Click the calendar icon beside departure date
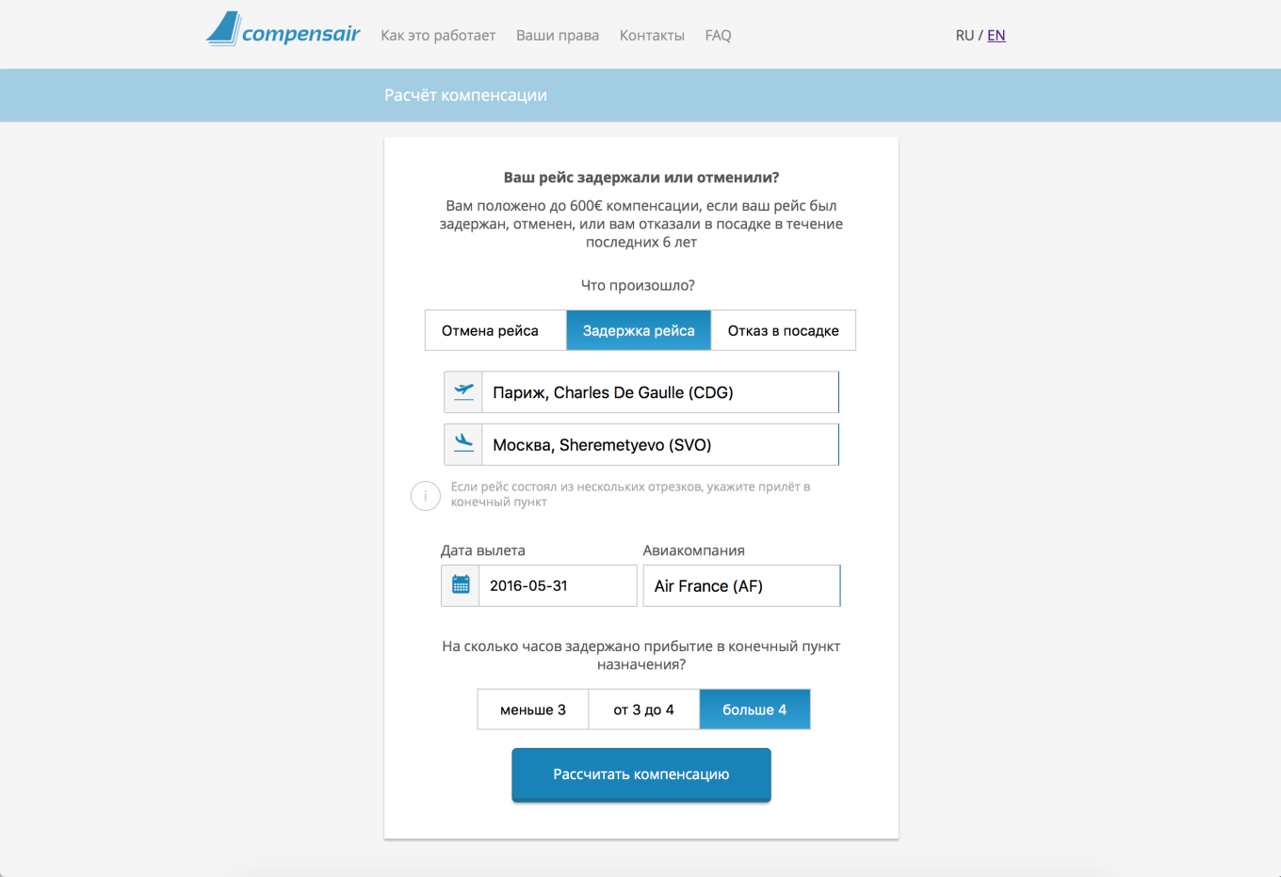Screen dimensions: 1281x877 pyautogui.click(x=461, y=585)
